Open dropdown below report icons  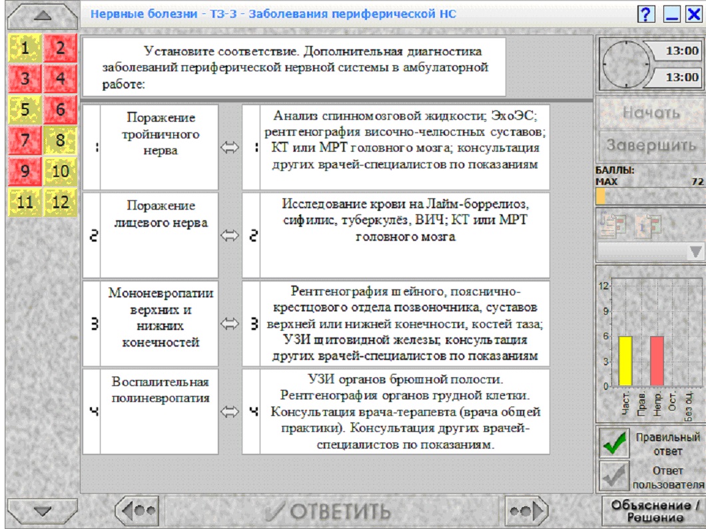click(650, 252)
